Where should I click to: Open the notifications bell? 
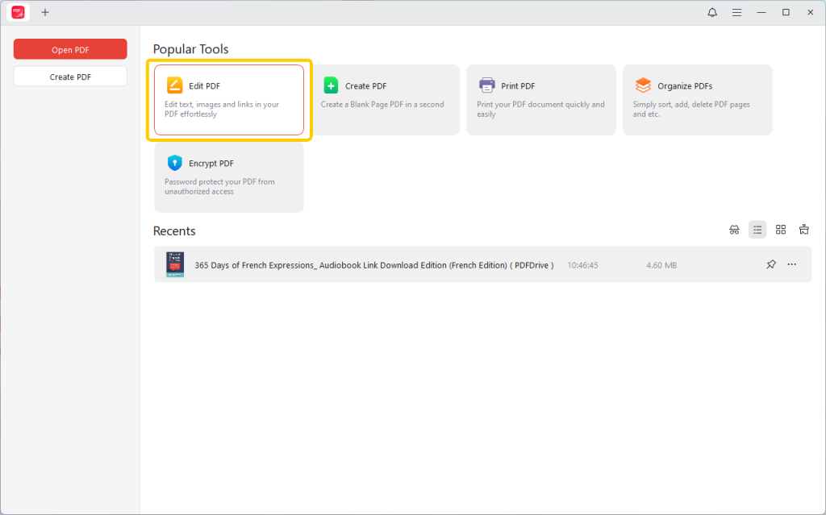[x=712, y=12]
